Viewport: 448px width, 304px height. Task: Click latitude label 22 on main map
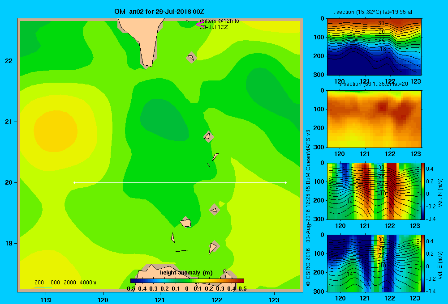click(9, 61)
